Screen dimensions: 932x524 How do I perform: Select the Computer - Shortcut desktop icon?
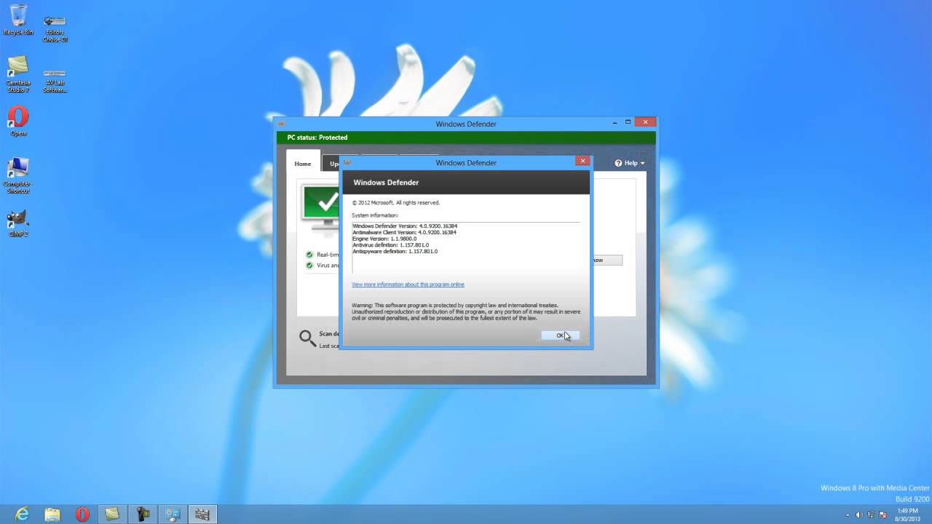(18, 176)
